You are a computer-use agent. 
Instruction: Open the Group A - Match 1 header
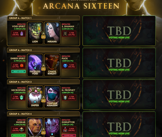[x=43, y=18]
